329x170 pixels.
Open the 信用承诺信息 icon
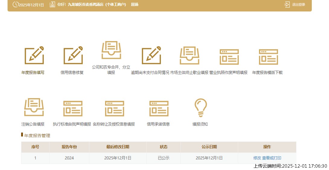coord(159,108)
